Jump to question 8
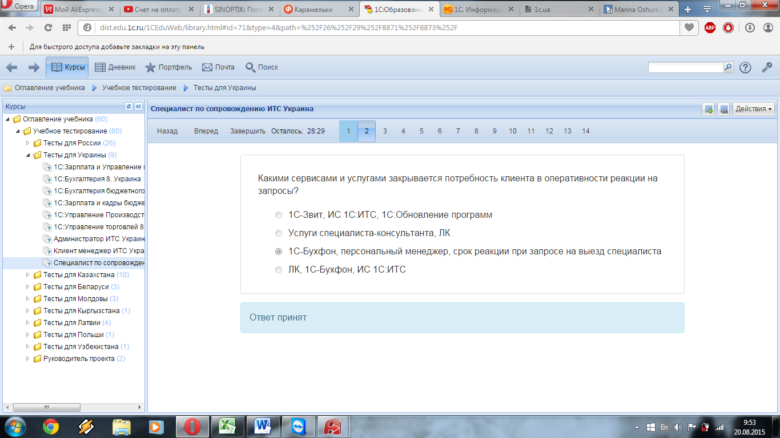 coord(476,131)
